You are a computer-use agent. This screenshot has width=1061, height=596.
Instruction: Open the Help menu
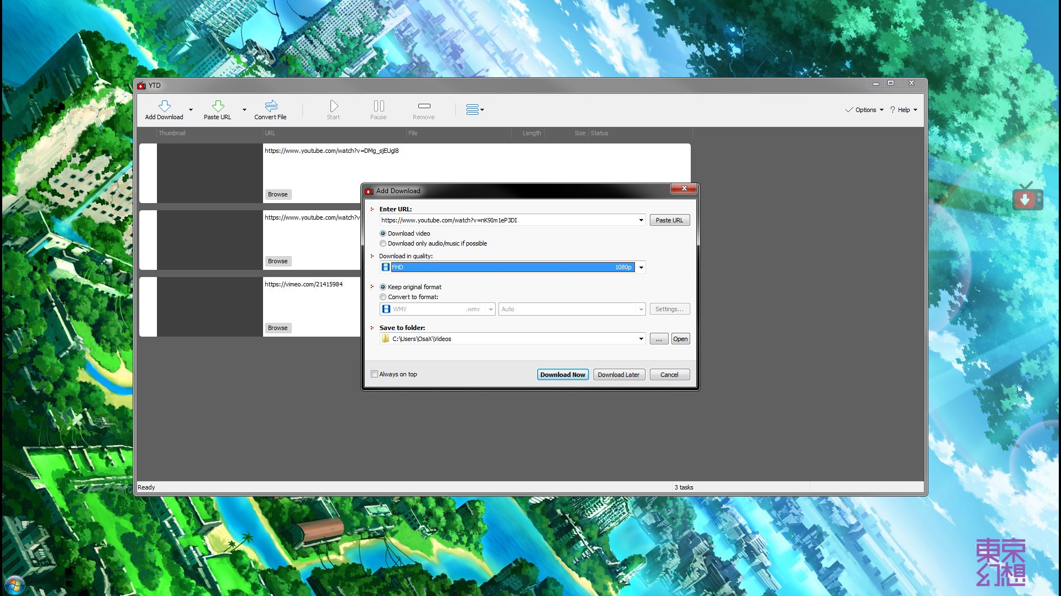(x=904, y=109)
